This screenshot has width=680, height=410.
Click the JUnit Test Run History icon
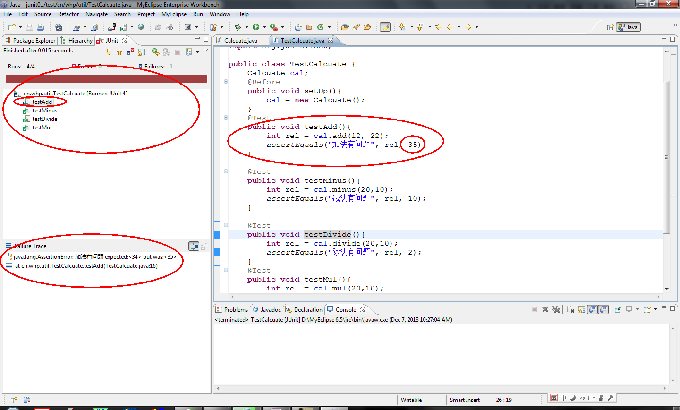[x=189, y=52]
